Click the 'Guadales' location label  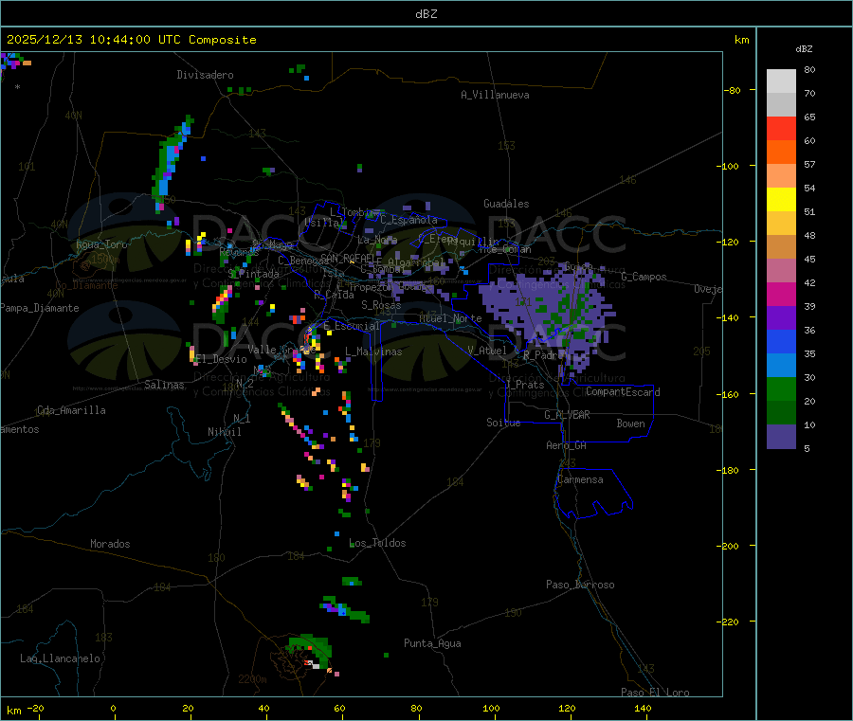pos(506,204)
